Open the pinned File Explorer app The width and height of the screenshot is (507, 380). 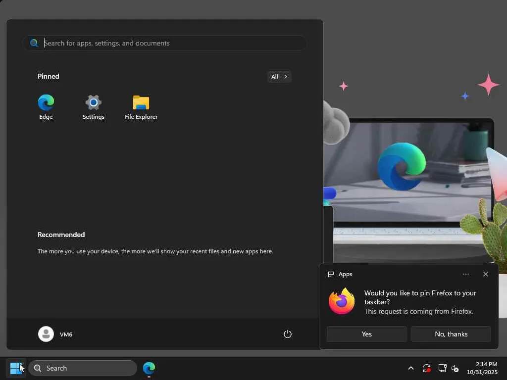141,107
